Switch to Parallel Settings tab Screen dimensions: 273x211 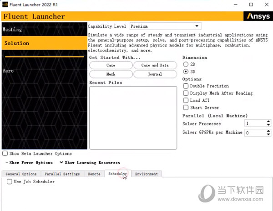[x=62, y=174]
